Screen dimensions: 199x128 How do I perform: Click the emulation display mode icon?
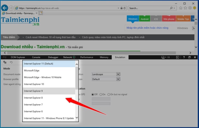[x=164, y=57]
